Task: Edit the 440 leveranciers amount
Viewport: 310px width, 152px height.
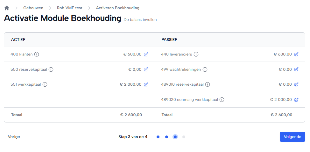Action: [x=296, y=54]
